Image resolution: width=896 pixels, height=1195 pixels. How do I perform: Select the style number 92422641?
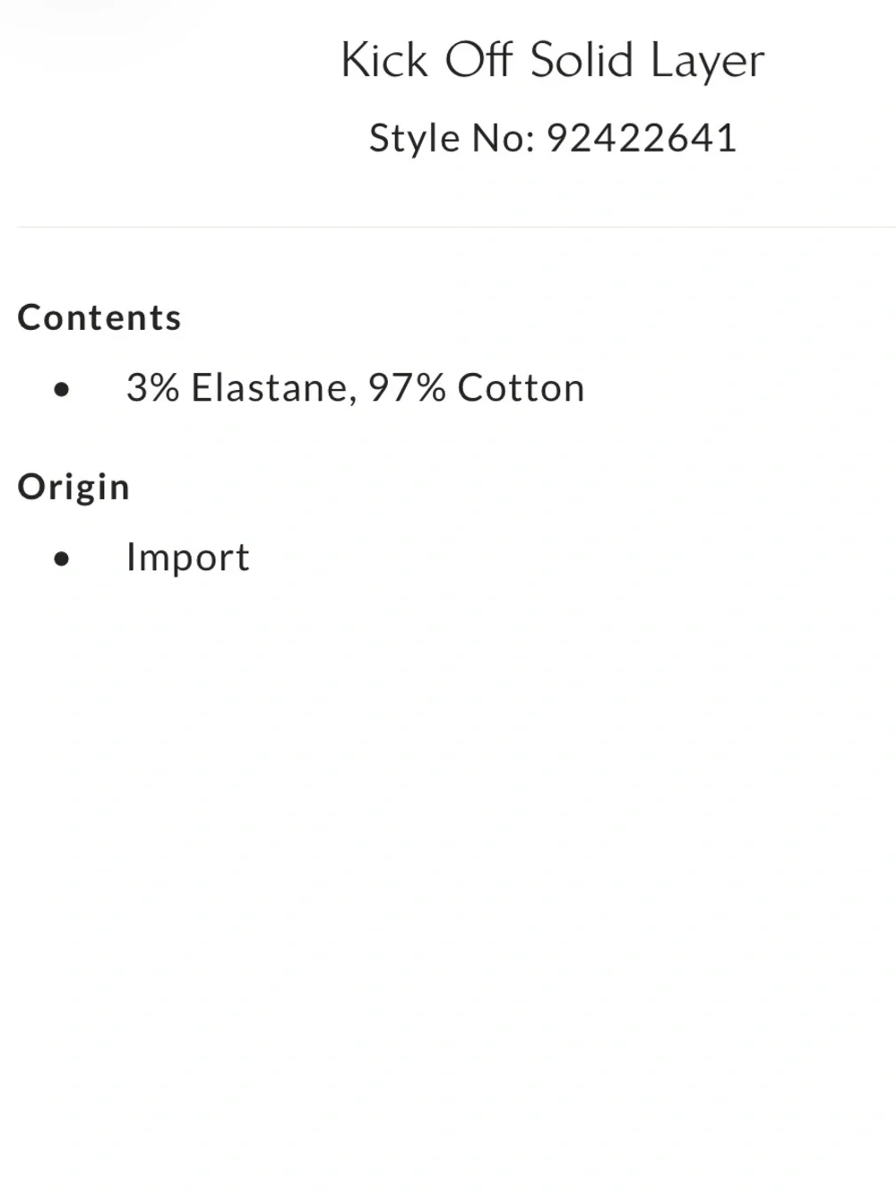[x=642, y=138]
